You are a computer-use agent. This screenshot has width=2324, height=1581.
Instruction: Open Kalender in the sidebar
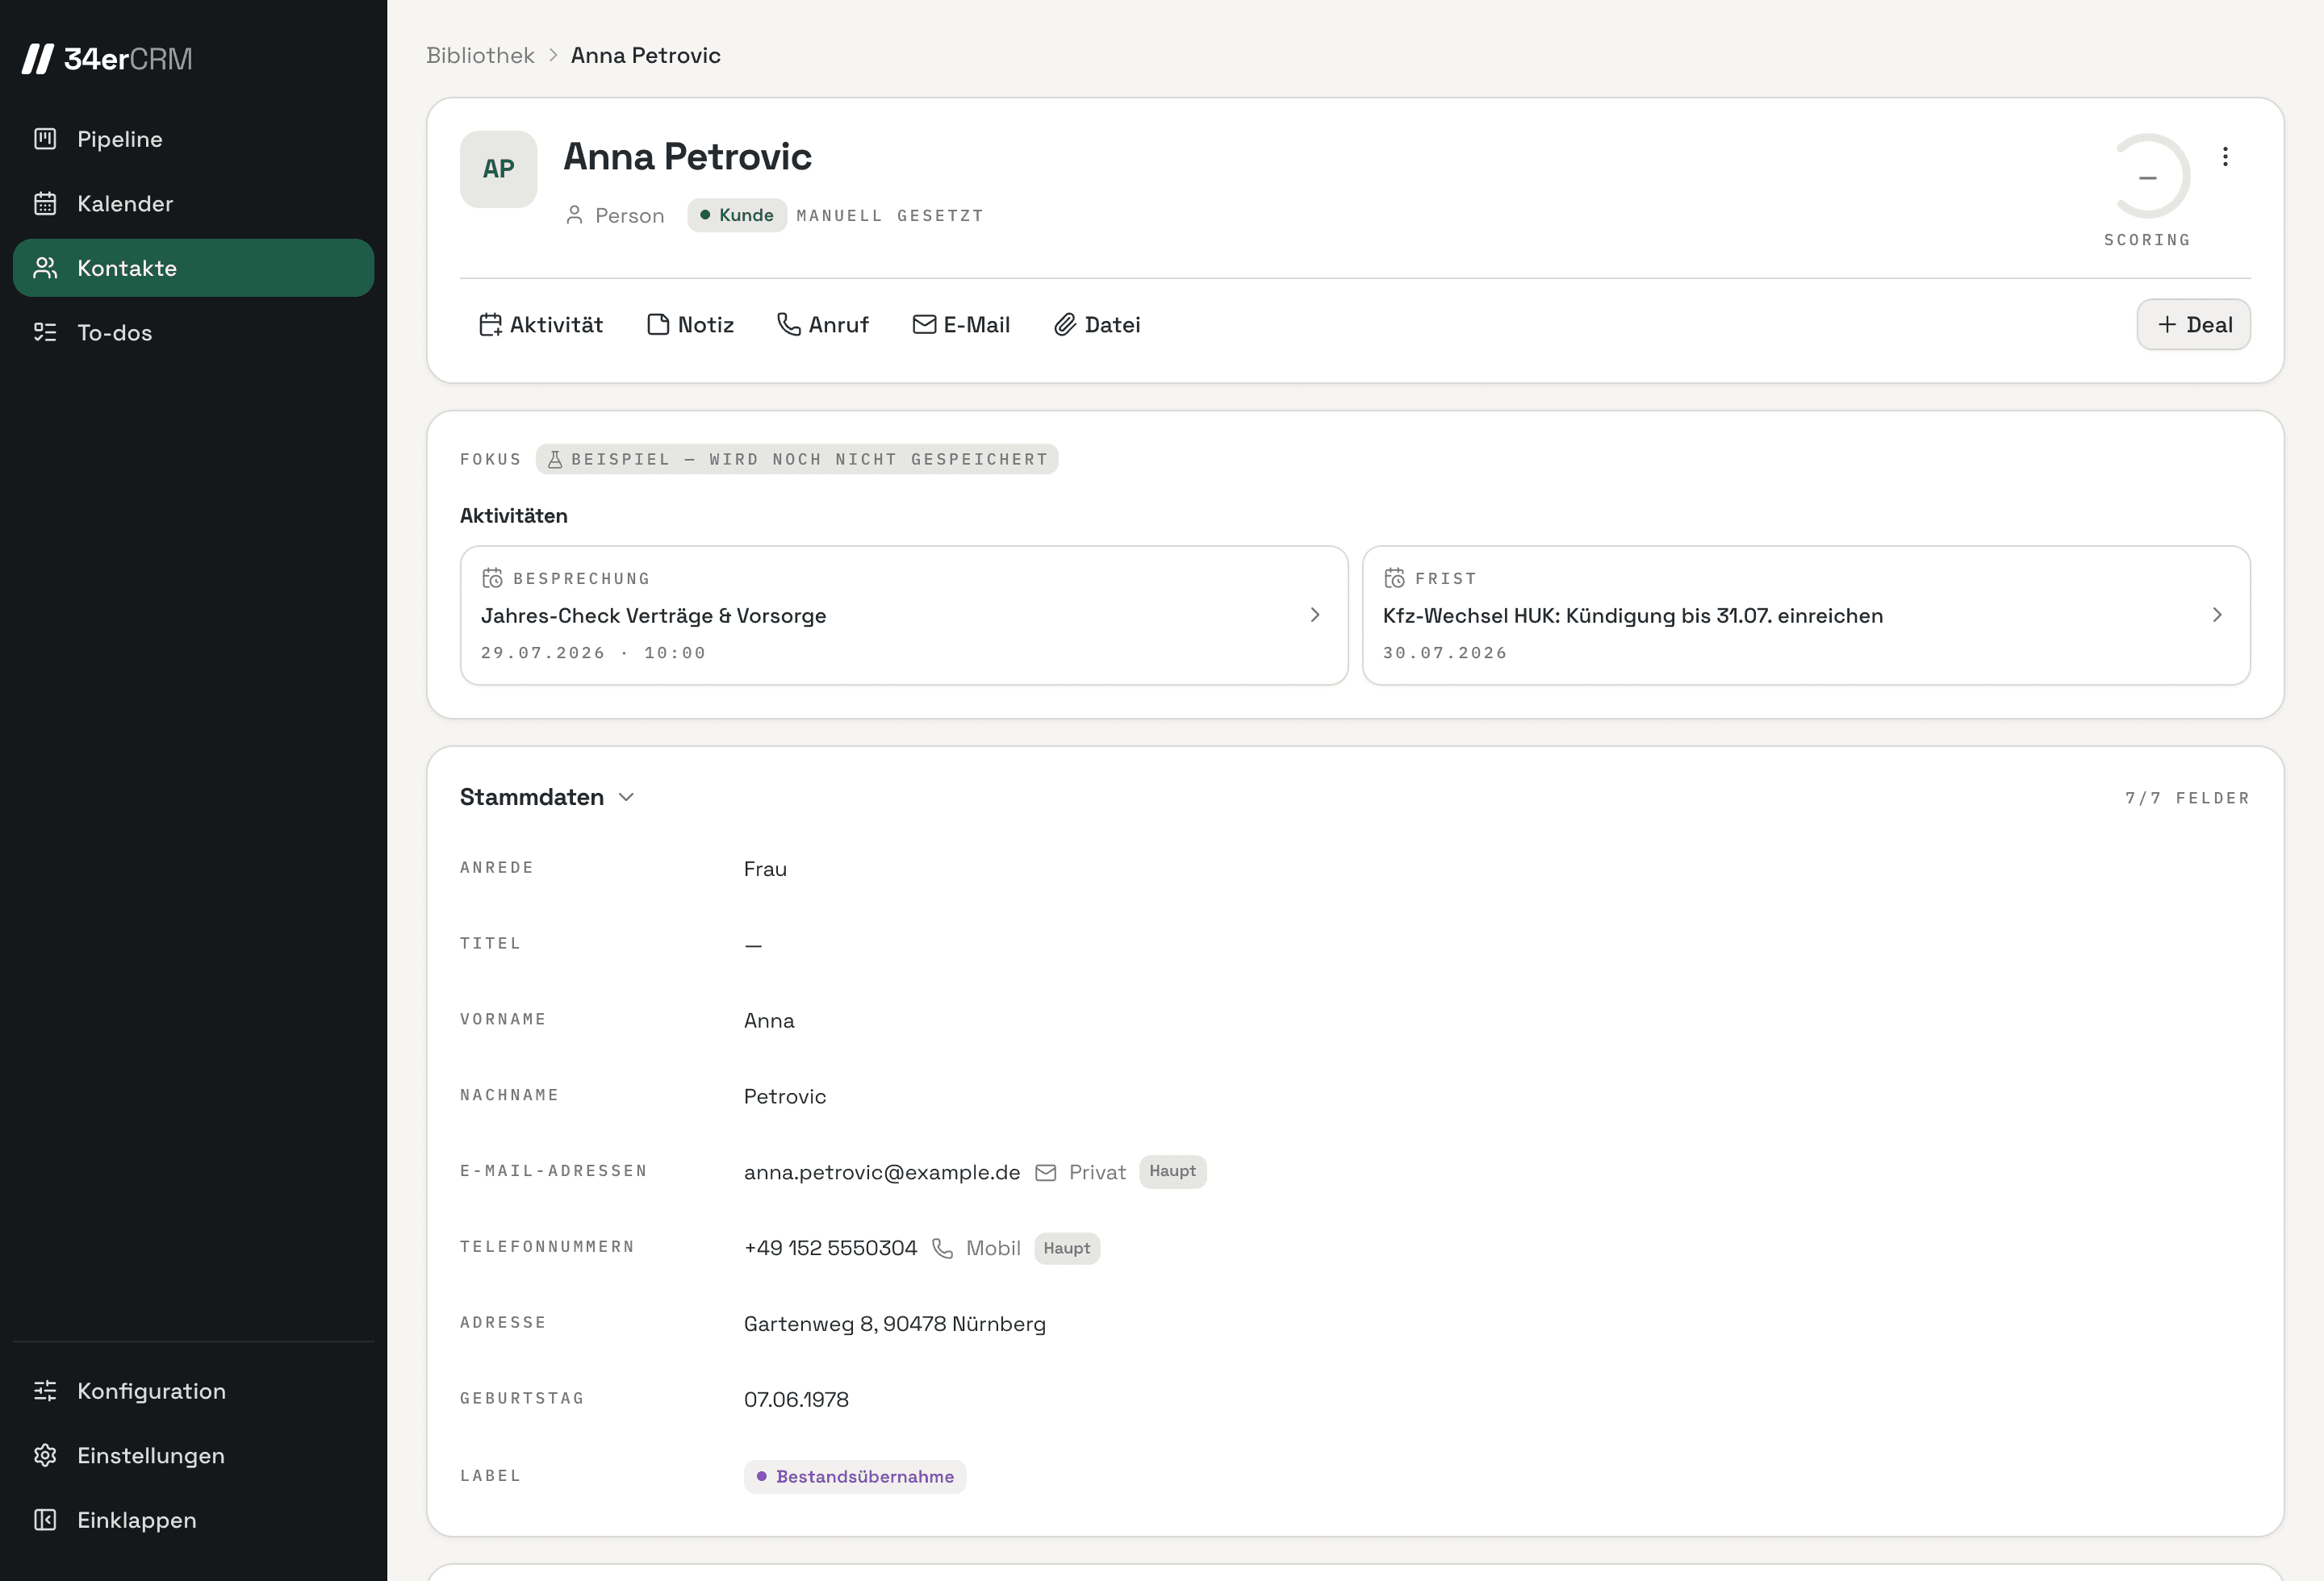pos(193,204)
